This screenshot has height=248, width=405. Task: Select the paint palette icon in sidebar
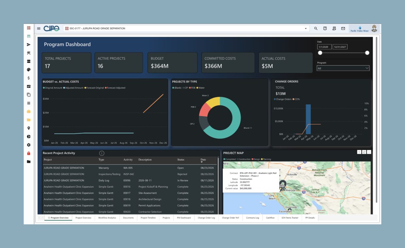[x=29, y=70]
